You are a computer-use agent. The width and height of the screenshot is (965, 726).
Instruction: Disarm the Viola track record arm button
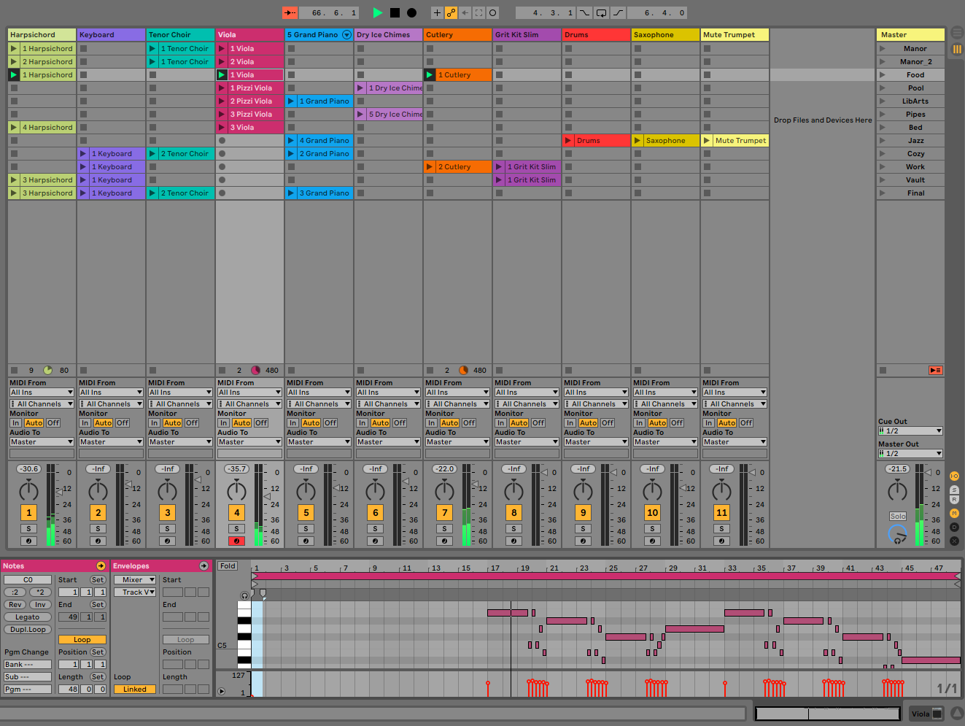click(x=236, y=541)
